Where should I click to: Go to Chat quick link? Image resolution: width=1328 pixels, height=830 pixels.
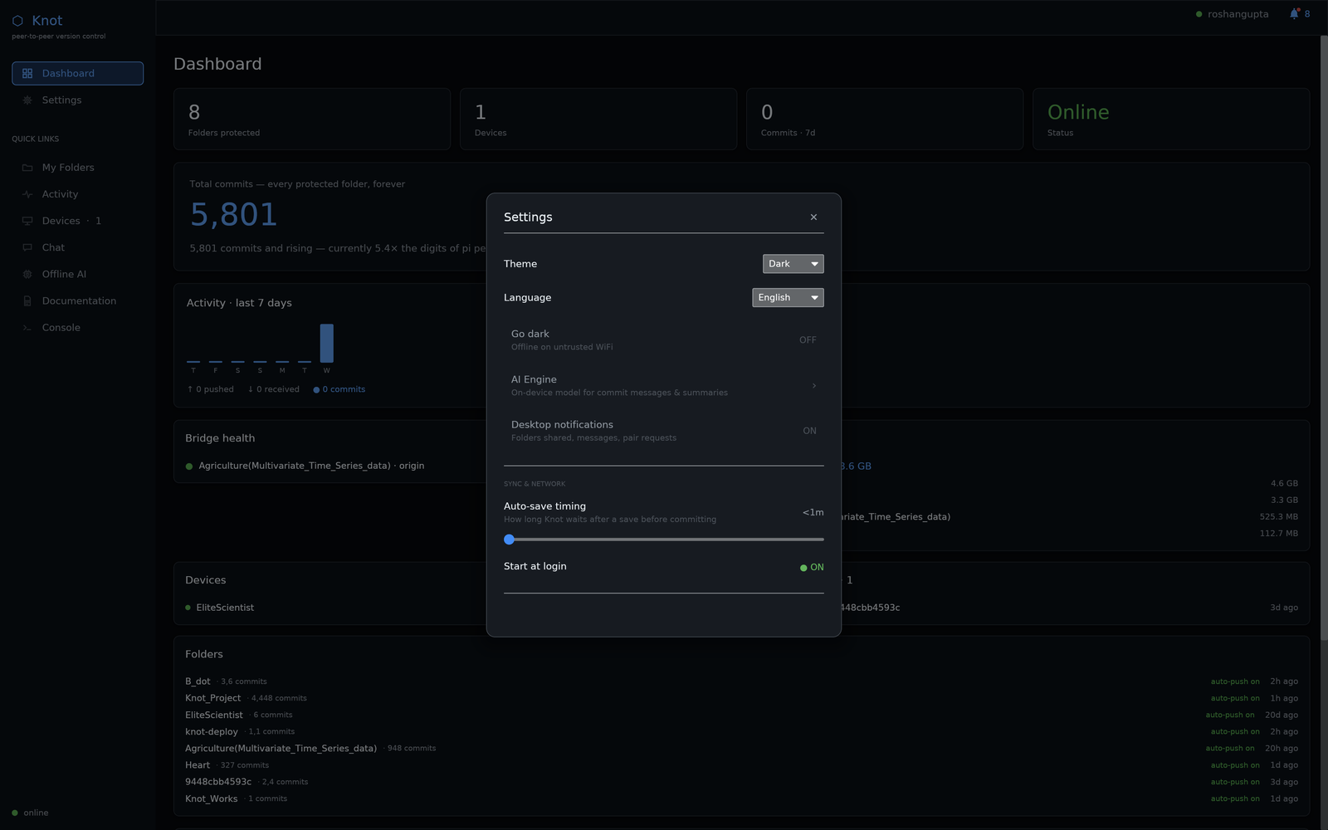(x=77, y=247)
